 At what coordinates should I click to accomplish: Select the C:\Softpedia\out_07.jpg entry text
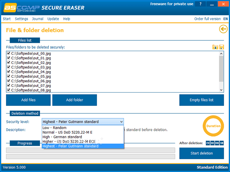[31, 86]
